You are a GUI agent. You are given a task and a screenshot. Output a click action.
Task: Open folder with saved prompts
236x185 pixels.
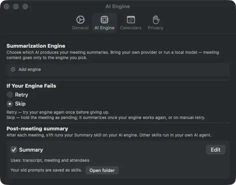tap(102, 170)
